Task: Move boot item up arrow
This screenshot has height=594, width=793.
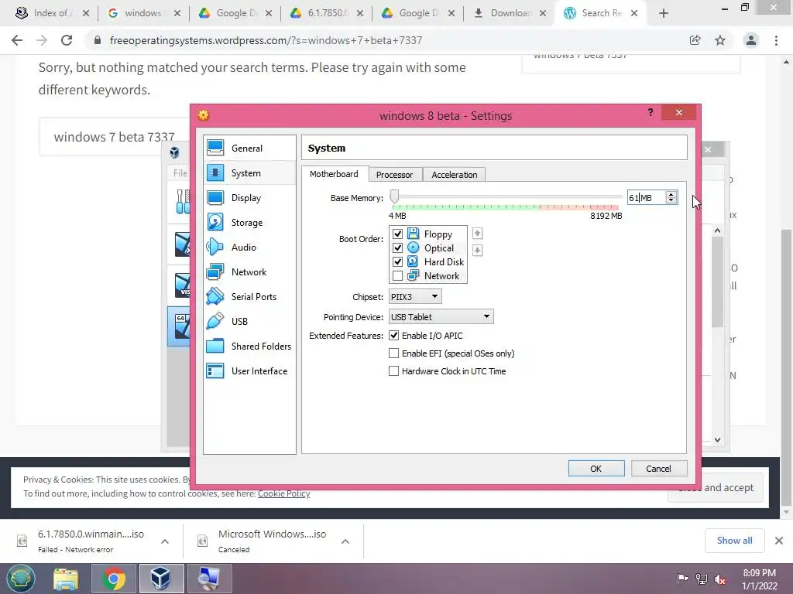Action: [x=477, y=234]
